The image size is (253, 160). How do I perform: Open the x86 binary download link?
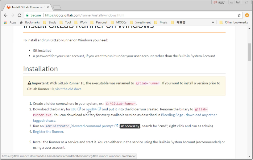[73, 109]
